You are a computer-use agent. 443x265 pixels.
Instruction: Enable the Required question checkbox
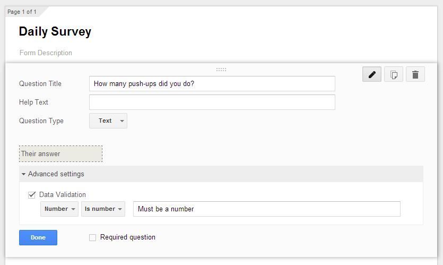[x=93, y=237]
